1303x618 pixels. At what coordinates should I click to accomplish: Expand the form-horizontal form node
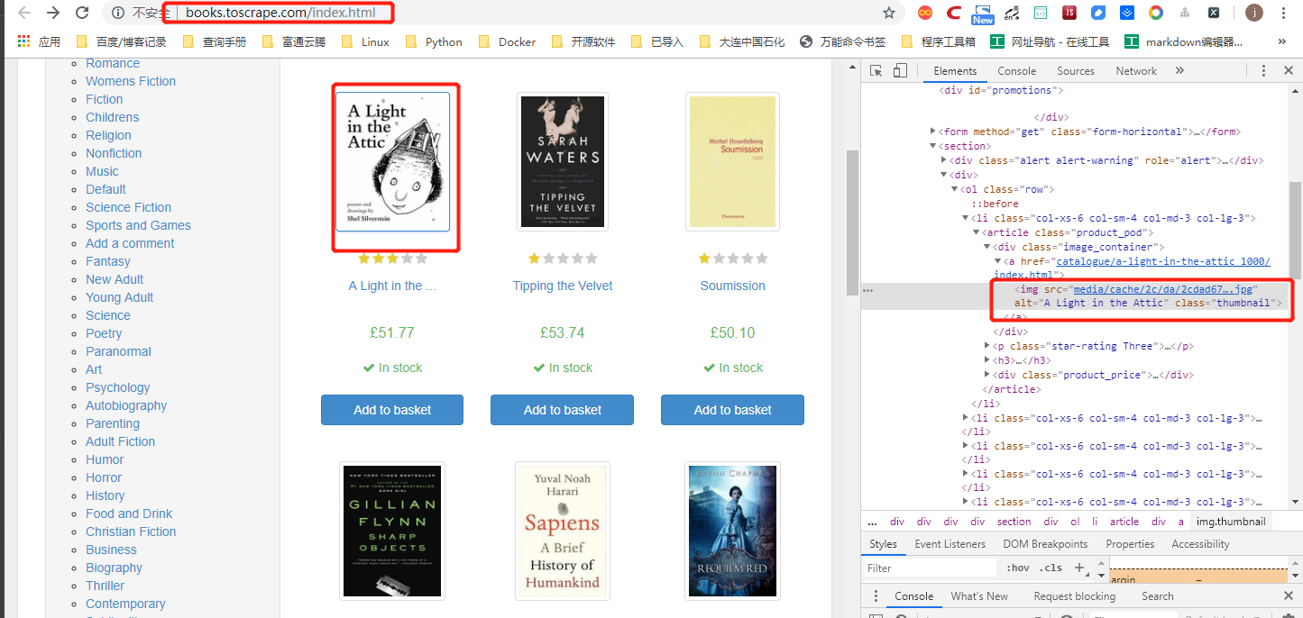pyautogui.click(x=933, y=132)
